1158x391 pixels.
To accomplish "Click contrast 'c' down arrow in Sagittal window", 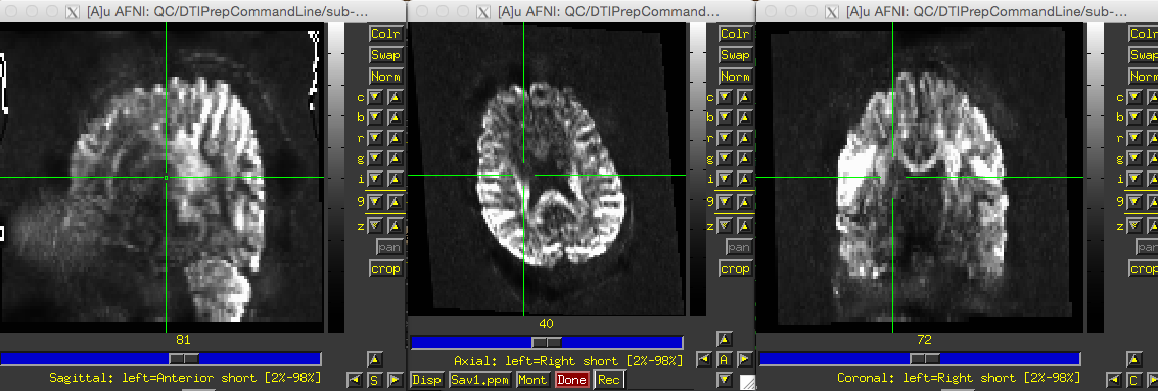I will [x=375, y=97].
